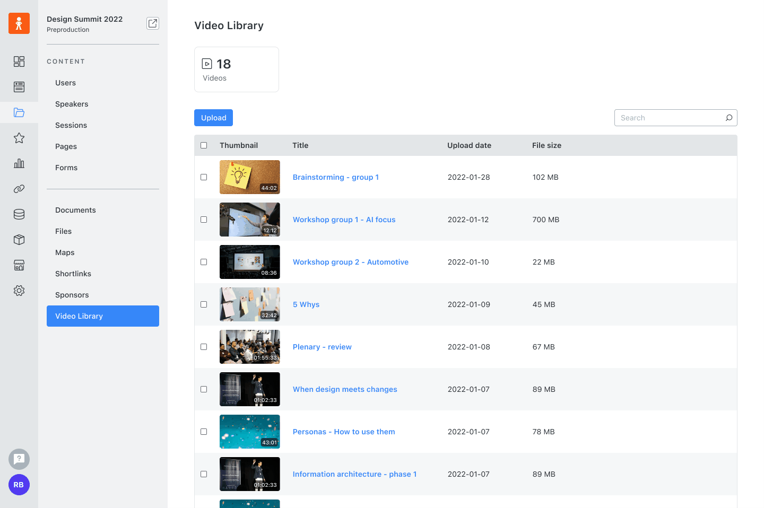Click the video play icon beside 18
Viewport: 764px width, 508px height.
tap(207, 64)
